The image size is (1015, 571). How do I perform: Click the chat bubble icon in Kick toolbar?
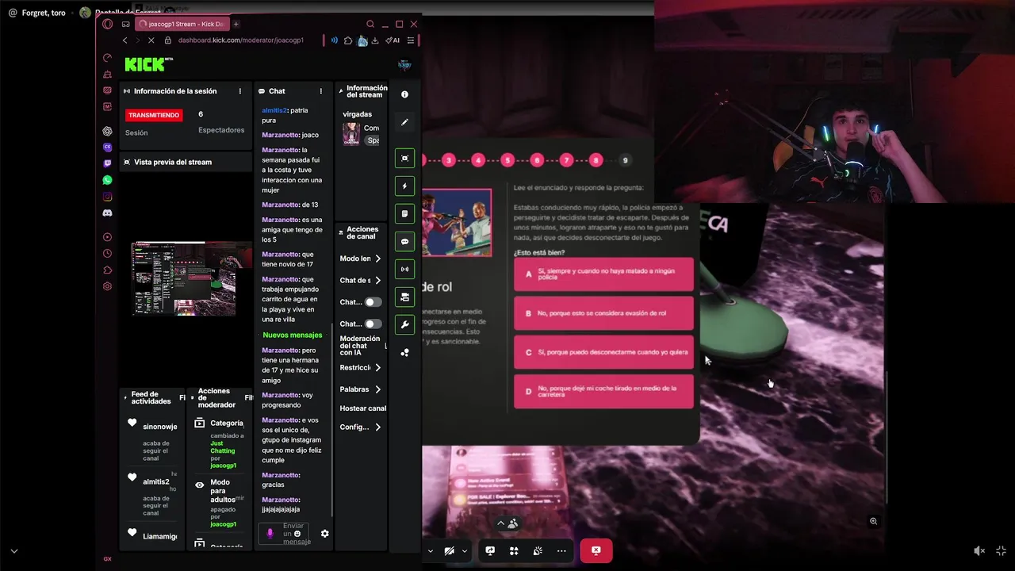pyautogui.click(x=404, y=242)
